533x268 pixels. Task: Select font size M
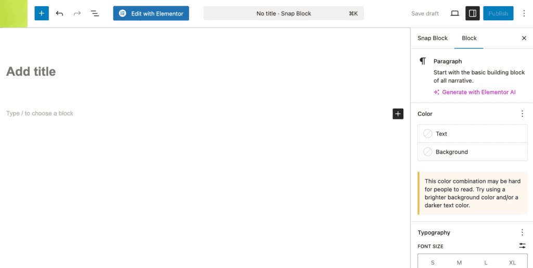(459, 262)
